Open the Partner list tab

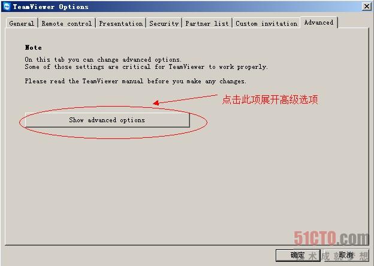(207, 23)
